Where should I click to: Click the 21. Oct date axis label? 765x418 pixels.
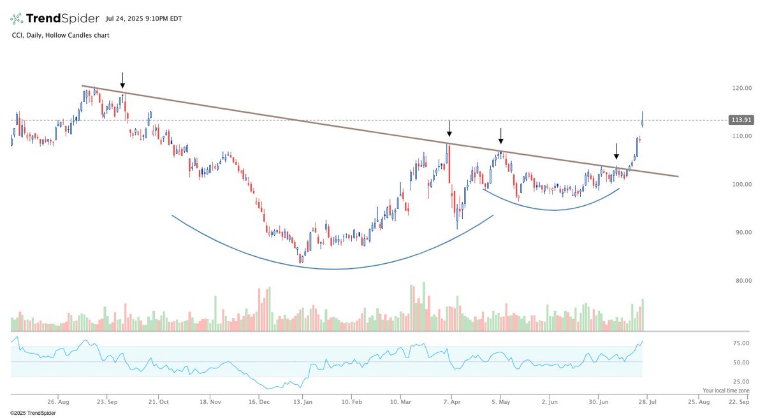pos(159,403)
